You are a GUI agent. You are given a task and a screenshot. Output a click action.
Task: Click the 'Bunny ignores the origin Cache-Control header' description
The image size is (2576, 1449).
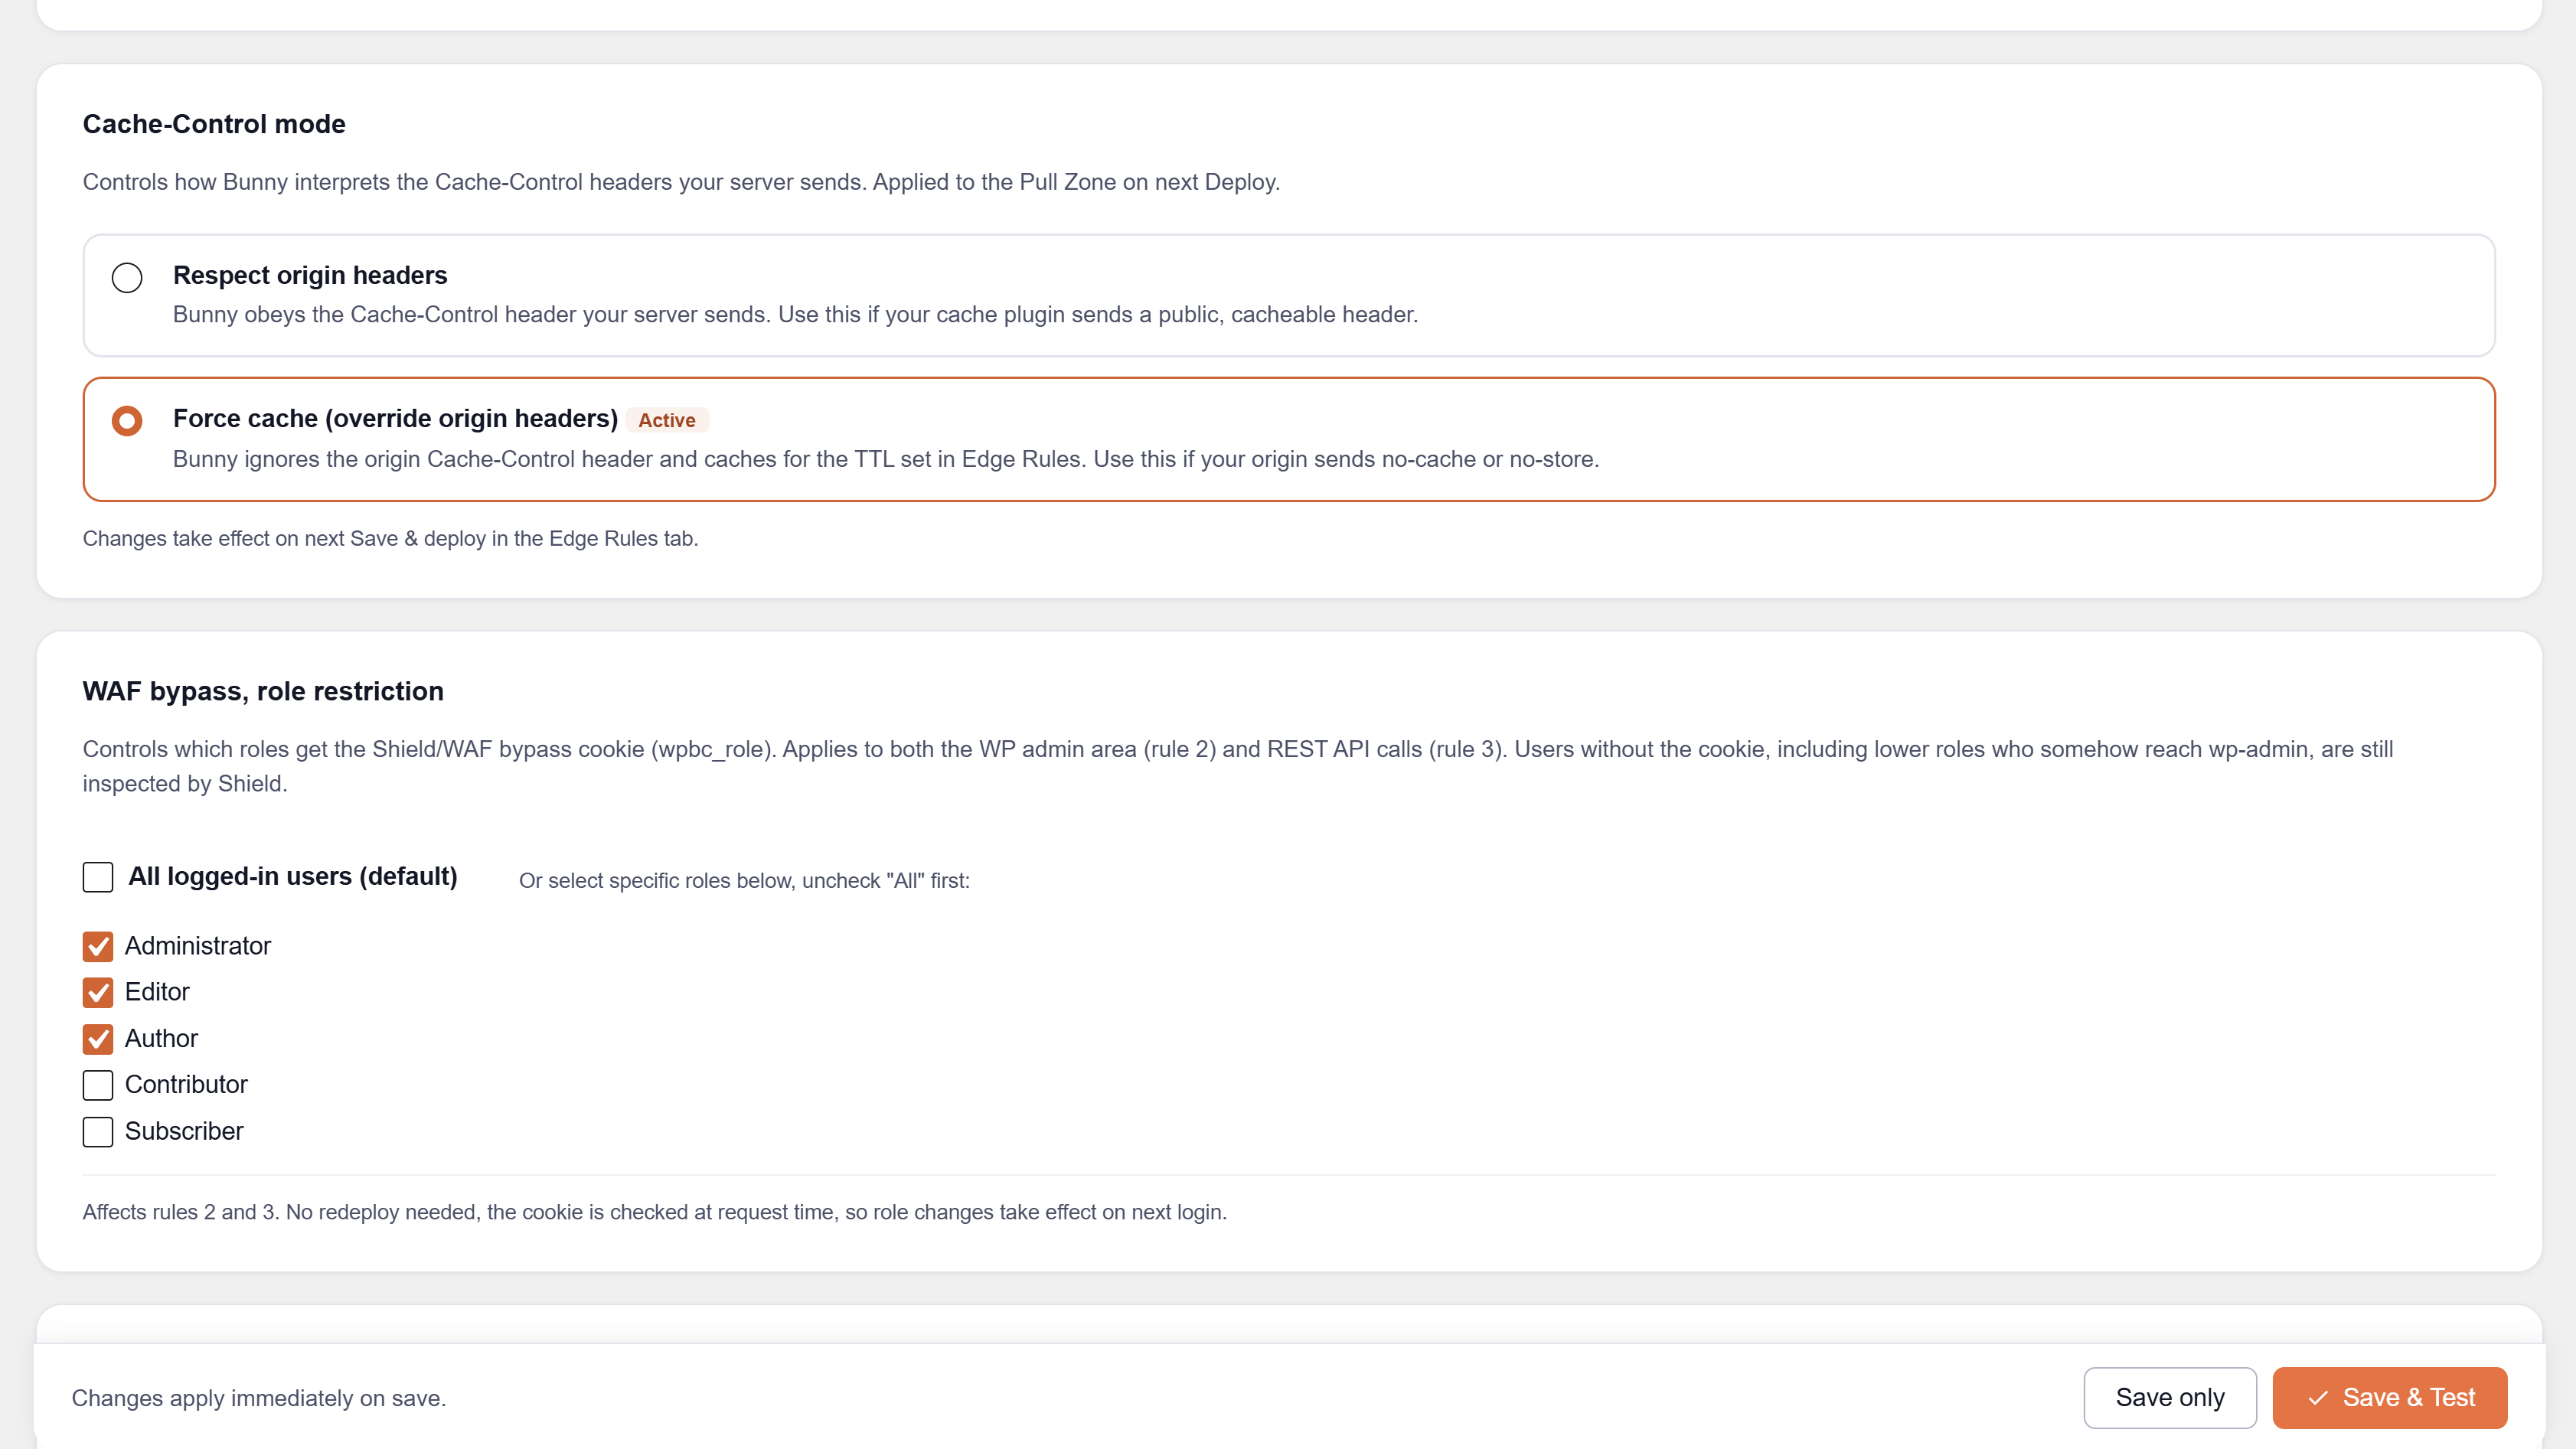click(x=886, y=460)
